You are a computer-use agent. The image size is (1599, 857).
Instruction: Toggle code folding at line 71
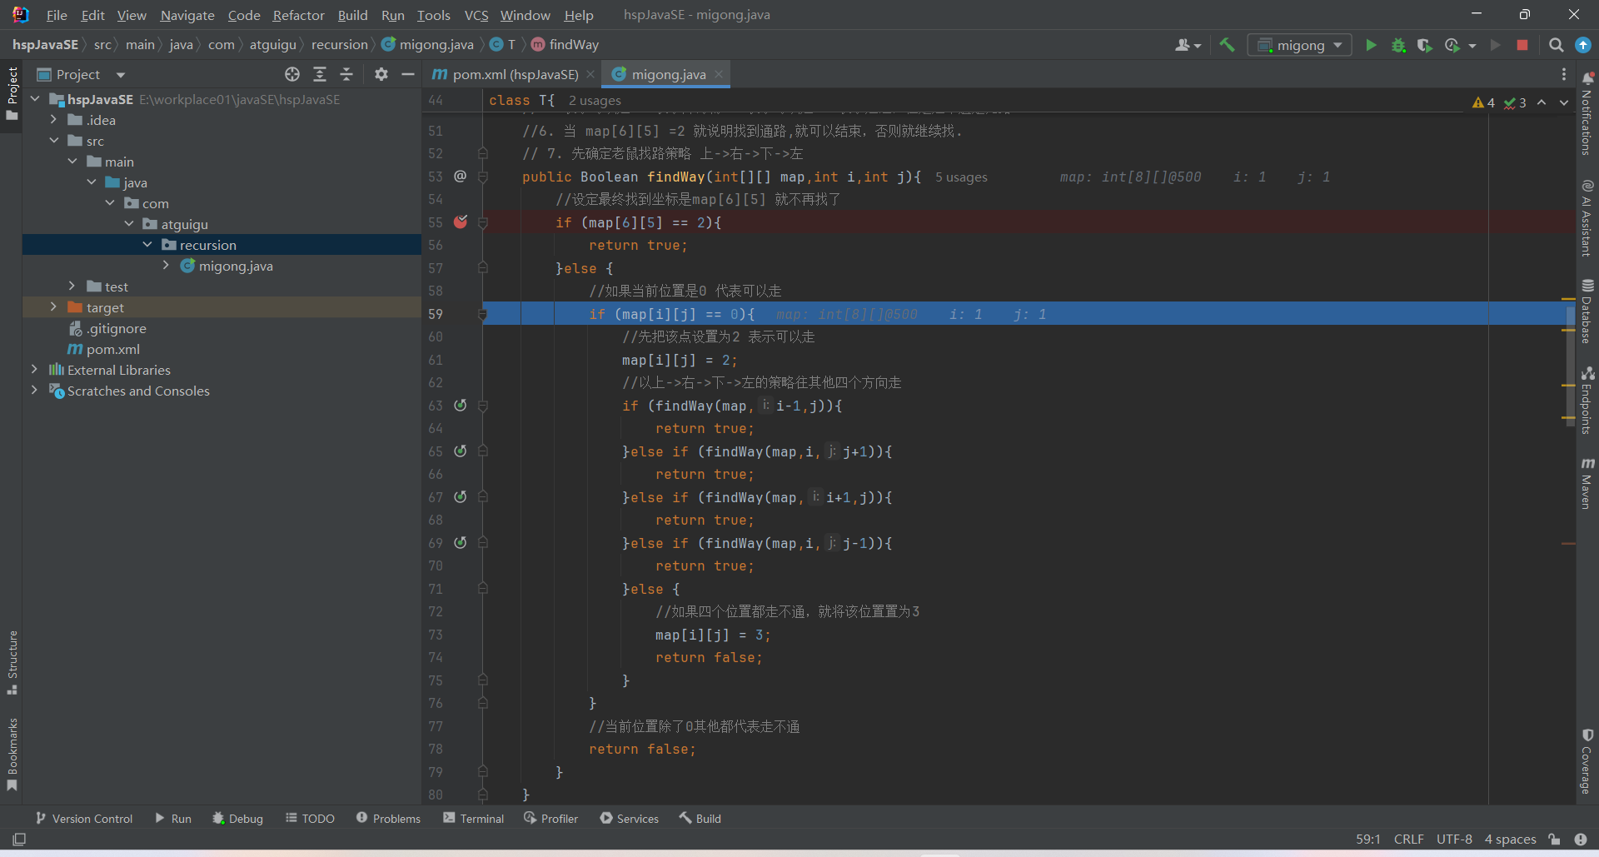pos(483,589)
